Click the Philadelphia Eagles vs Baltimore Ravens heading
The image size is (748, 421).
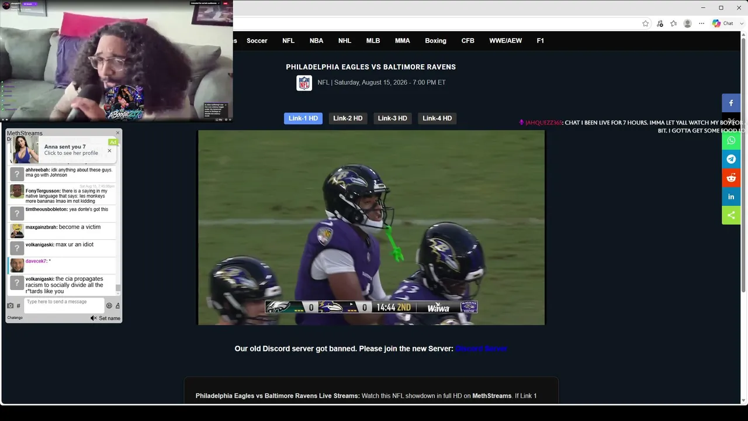370,67
